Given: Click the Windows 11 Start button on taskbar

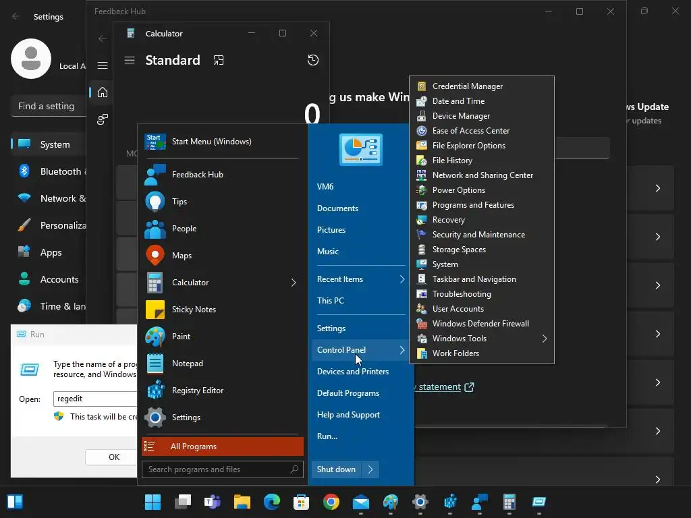Looking at the screenshot, I should coord(153,502).
